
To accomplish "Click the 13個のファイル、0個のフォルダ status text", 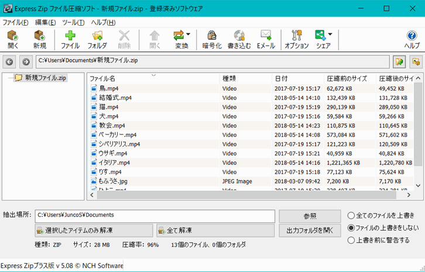I will pos(208,245).
